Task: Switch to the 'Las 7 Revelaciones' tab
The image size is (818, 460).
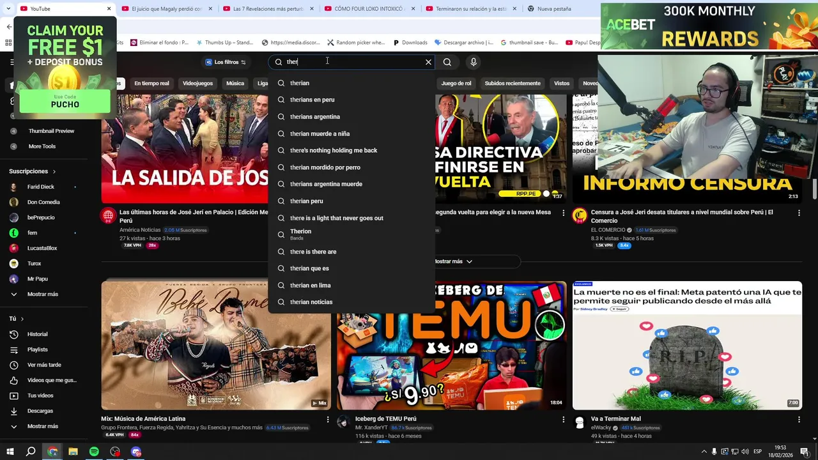Action: pos(268,9)
